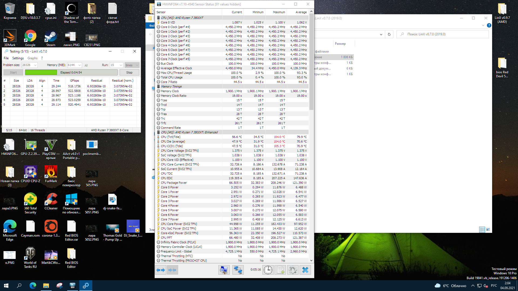Select the Microsoft Edge desktop shortcut
518x291 pixels.
tap(10, 231)
